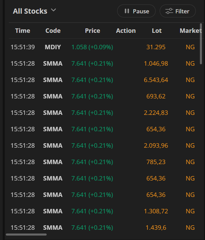Screen dimensions: 205x240
Task: Open the Filter button
Action: pos(177,11)
